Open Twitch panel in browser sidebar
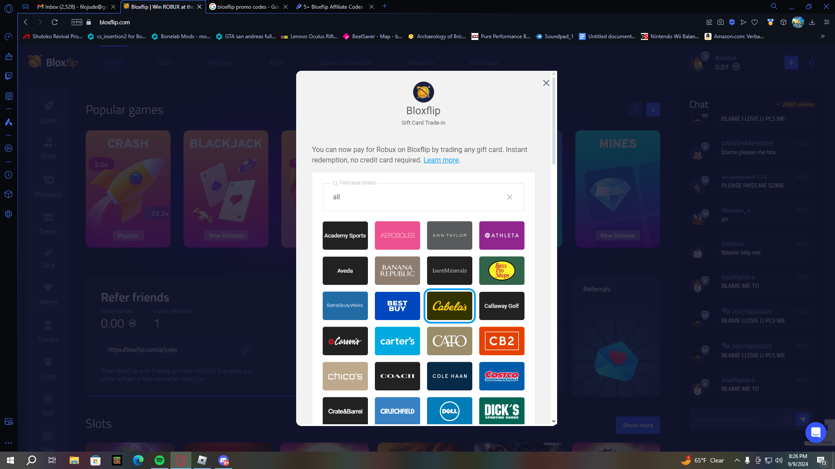Screen dimensions: 835x469 [x=8, y=76]
